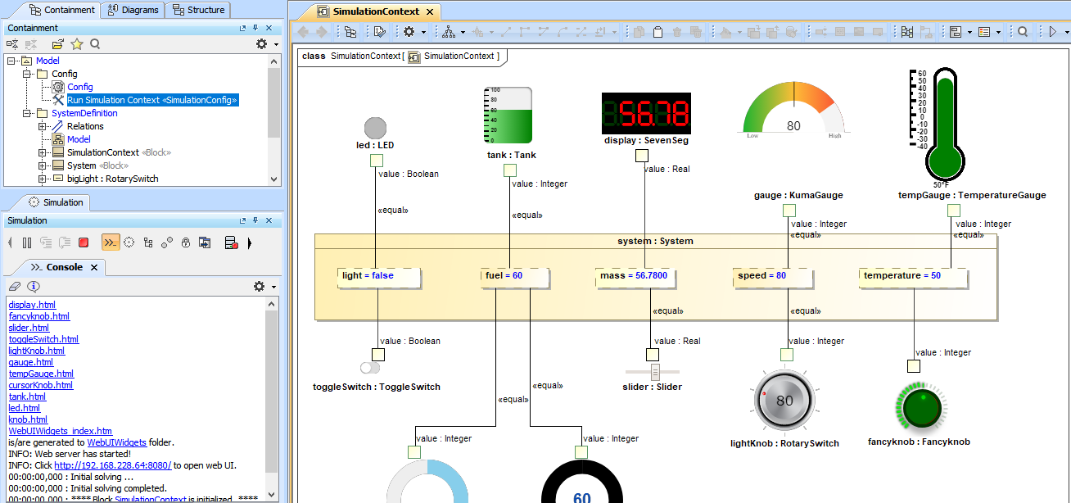The height and width of the screenshot is (503, 1071).
Task: Click the favorites star in Containment panel
Action: click(x=77, y=44)
